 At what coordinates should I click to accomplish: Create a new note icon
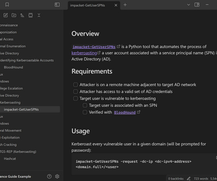6,15
